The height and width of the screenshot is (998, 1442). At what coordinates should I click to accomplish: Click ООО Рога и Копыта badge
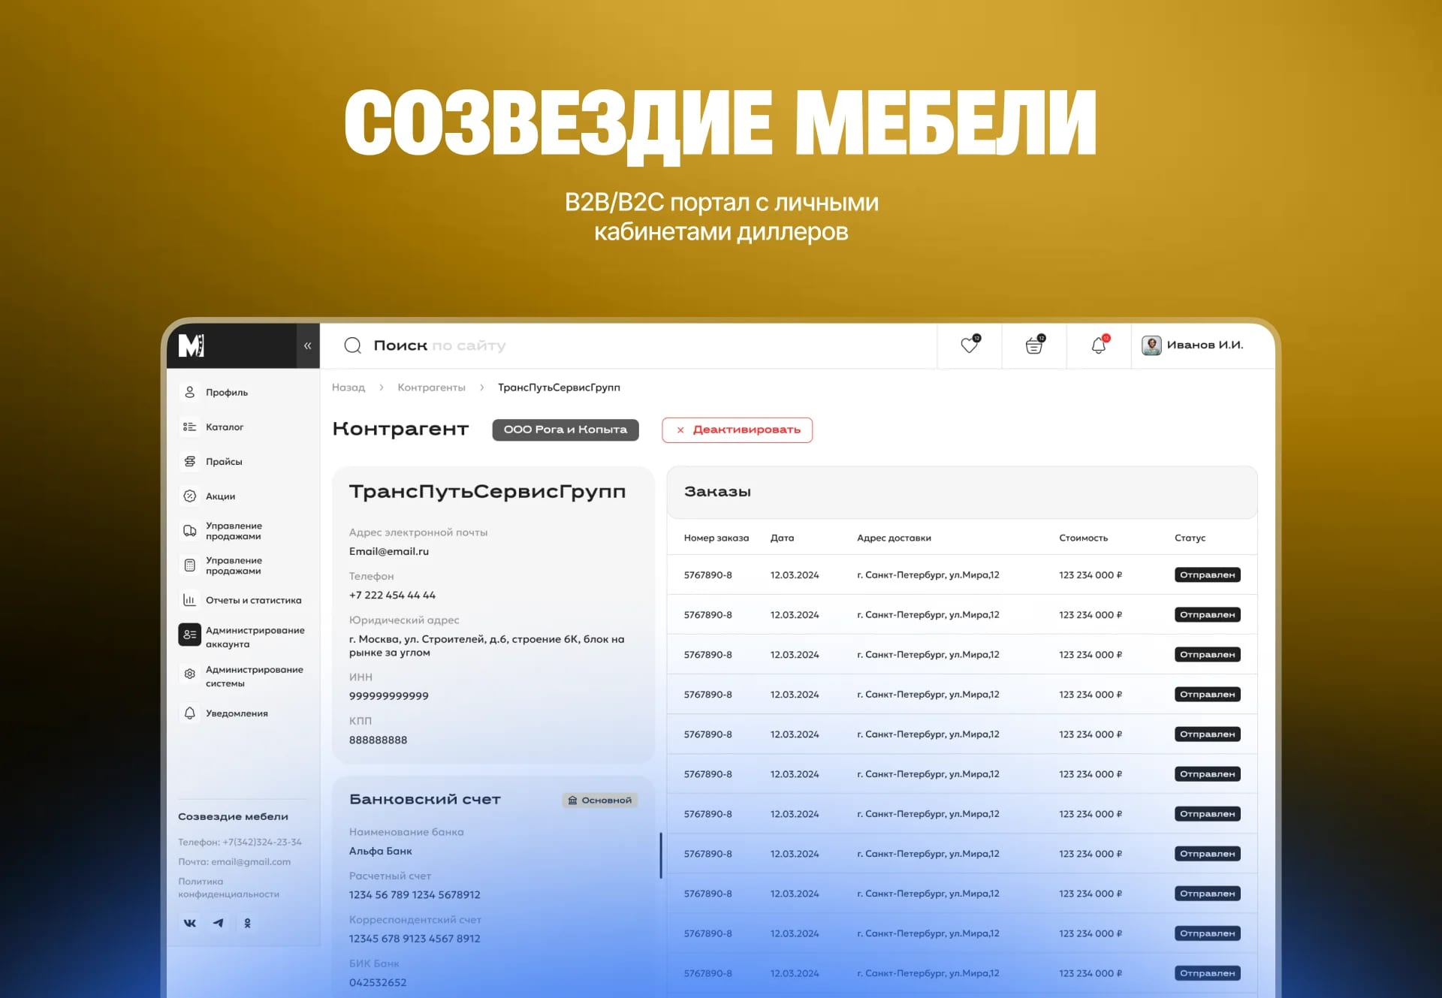[566, 430]
